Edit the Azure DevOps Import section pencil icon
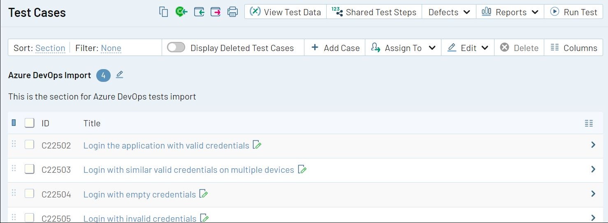This screenshot has width=608, height=223. [119, 74]
